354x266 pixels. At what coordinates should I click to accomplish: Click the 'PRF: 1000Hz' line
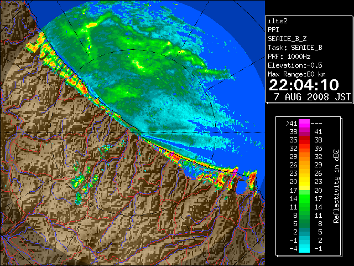coord(289,57)
